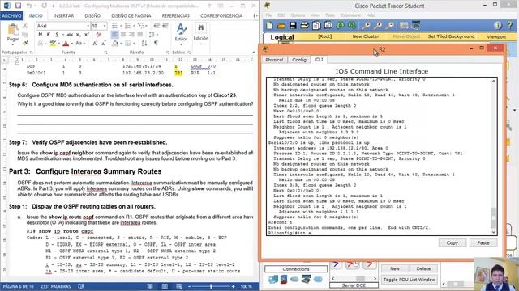This screenshot has width=519, height=291.
Task: Click the sort A-Z icon in Word
Action: pos(144,43)
